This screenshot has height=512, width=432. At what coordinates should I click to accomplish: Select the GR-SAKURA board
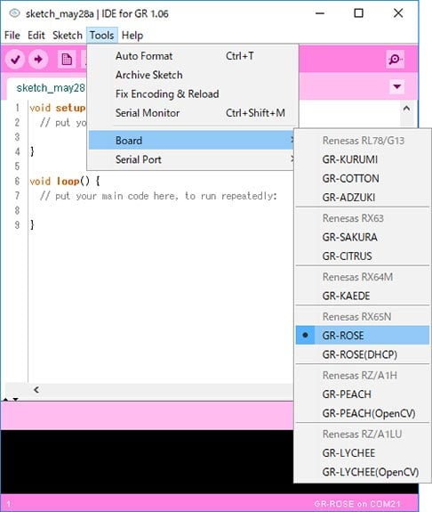coord(363,237)
